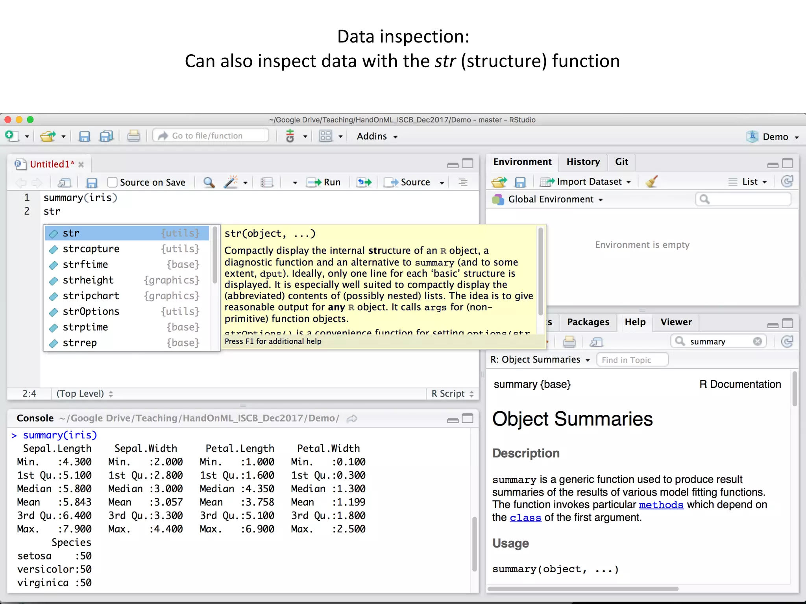Switch to the Packages tab
Screen dimensions: 806x604
588,322
